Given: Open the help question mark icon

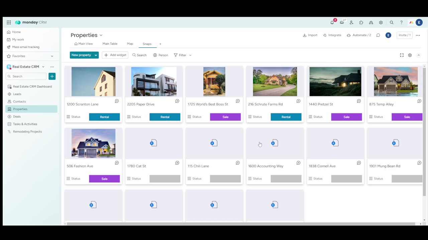Looking at the screenshot, I should [401, 22].
